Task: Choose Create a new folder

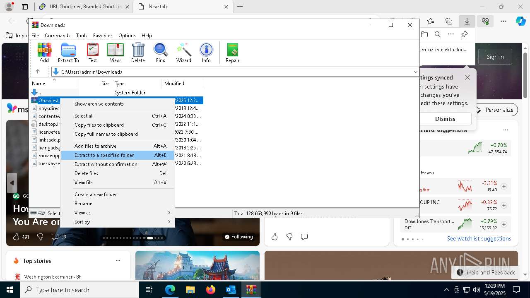Action: click(118, 195)
